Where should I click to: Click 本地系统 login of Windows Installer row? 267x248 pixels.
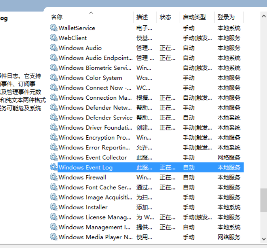pyautogui.click(x=229, y=207)
